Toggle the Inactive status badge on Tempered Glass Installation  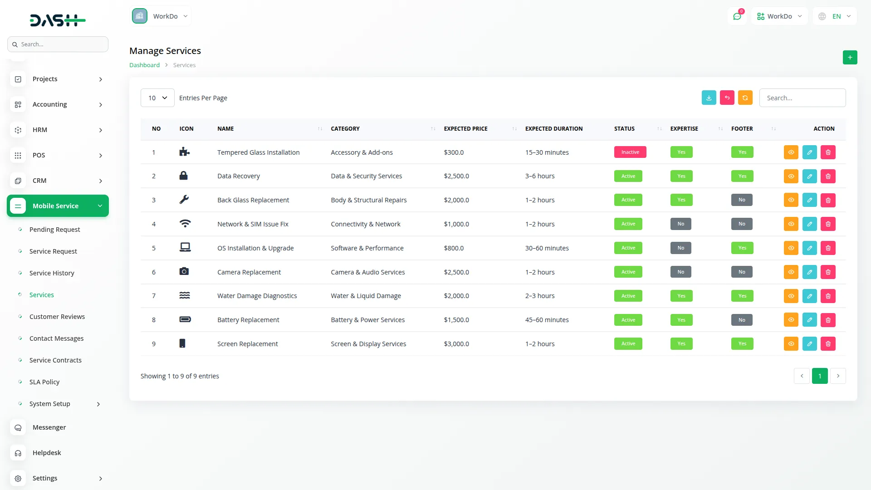(x=630, y=152)
